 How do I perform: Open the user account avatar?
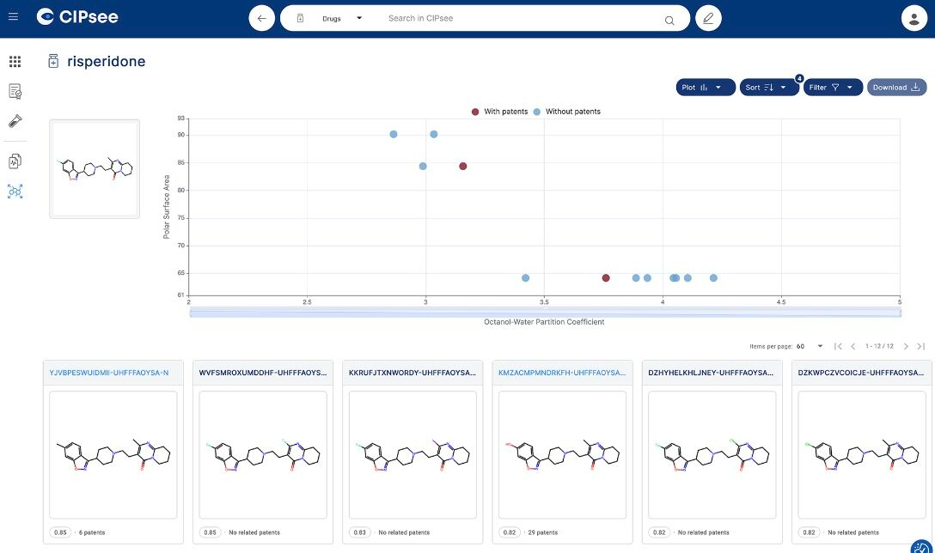pos(914,18)
